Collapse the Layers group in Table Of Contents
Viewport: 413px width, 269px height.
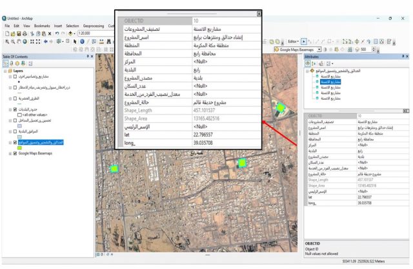point(3,71)
